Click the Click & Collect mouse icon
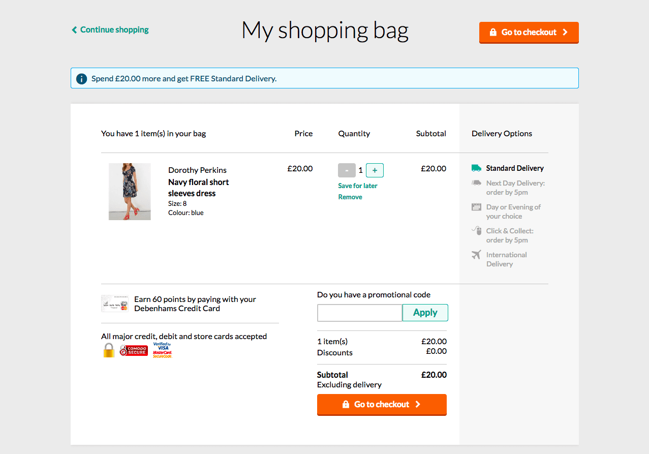This screenshot has width=649, height=454. click(476, 231)
